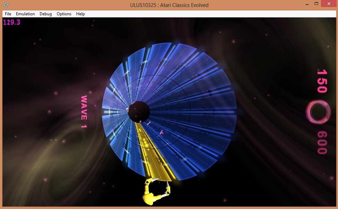This screenshot has width=338, height=209.
Task: Open the Debug menu
Action: [x=46, y=14]
